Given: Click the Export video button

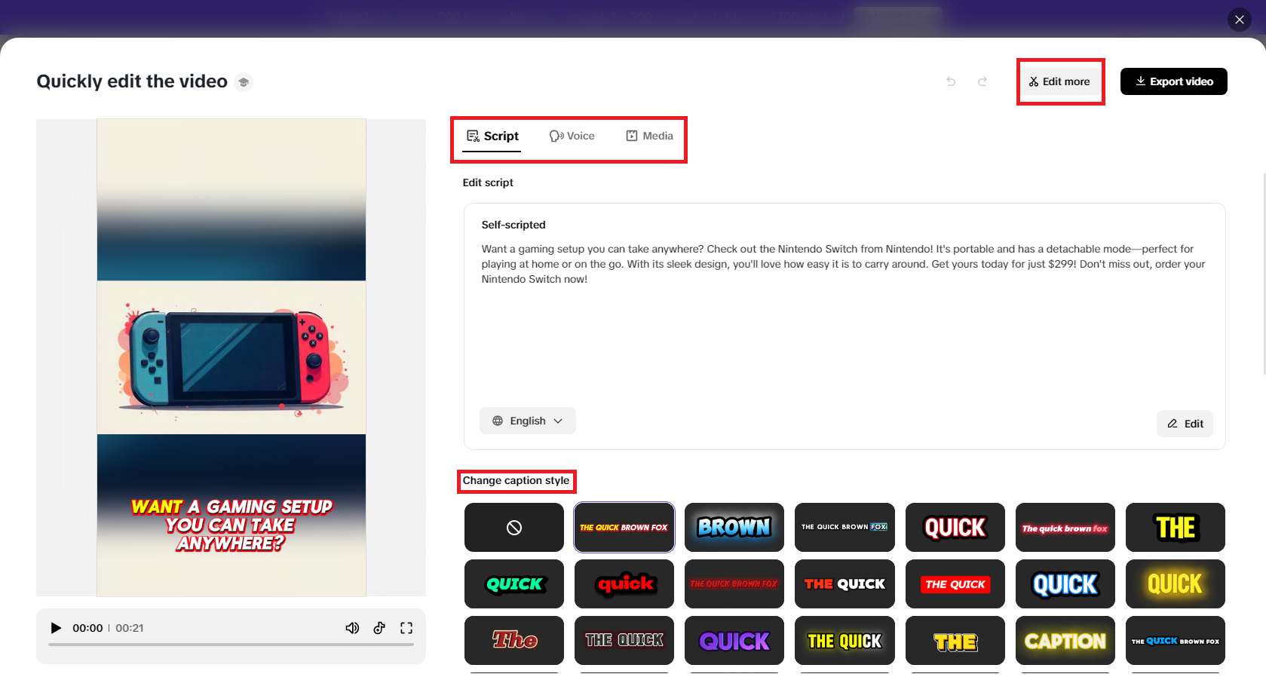Looking at the screenshot, I should click(1173, 81).
